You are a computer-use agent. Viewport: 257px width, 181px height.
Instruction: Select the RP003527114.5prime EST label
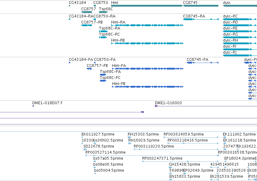click(x=106, y=153)
